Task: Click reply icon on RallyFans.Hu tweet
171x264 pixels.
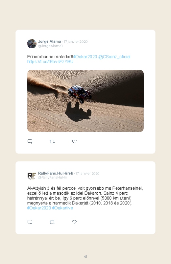Action: [x=30, y=222]
